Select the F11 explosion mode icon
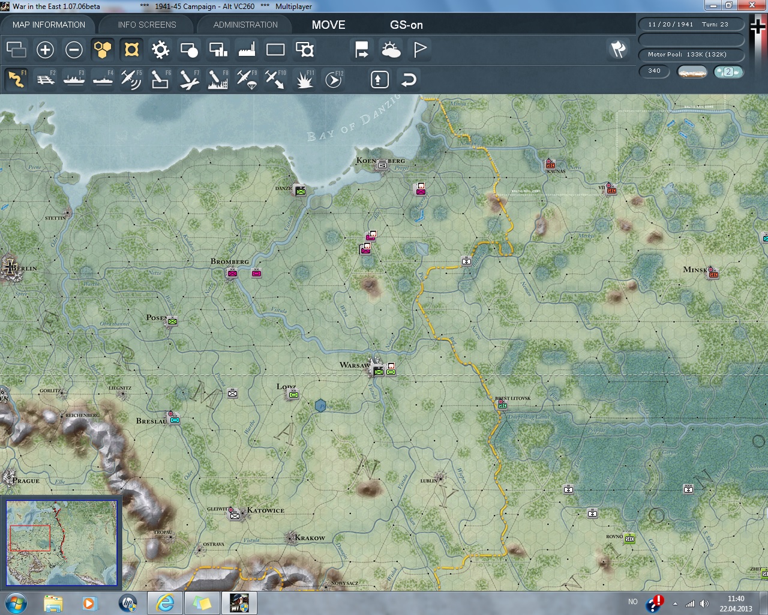Screen dimensions: 768x615 (304, 79)
